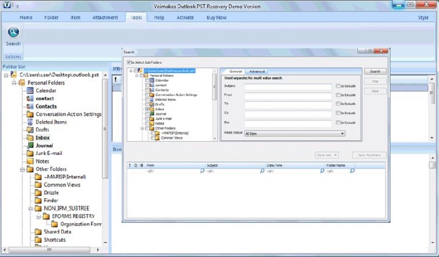Collapse Personal Folders in Search dialog tree
Viewport: 439px width, 257px height.
137,76
